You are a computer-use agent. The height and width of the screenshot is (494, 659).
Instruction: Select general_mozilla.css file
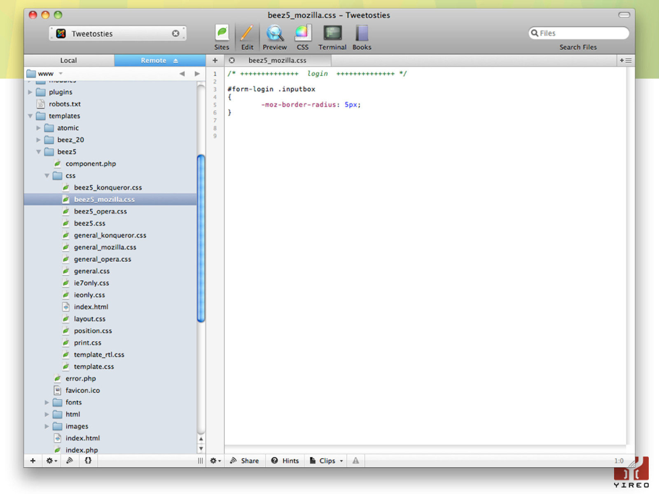[x=110, y=247]
